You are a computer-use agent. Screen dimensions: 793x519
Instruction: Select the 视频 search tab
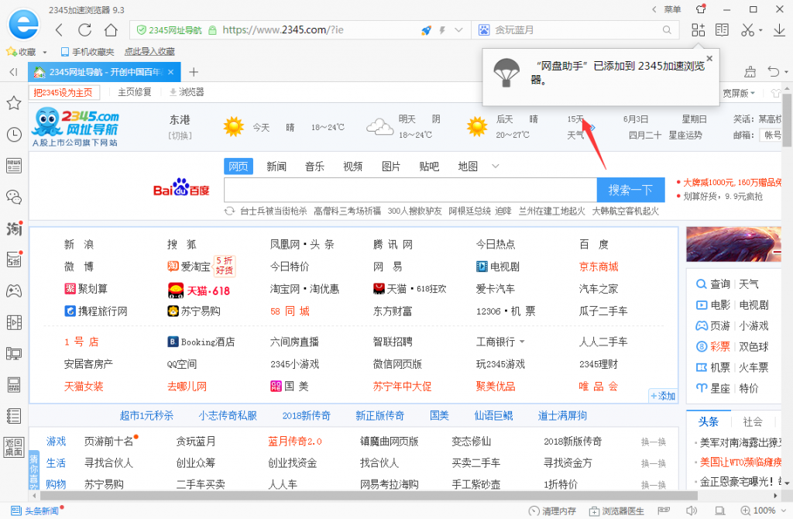(x=353, y=167)
